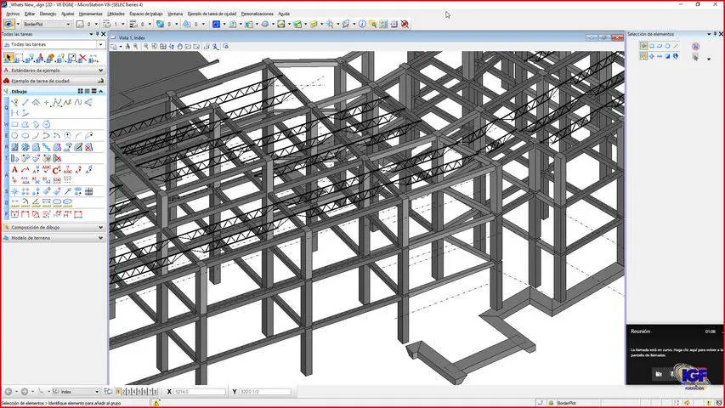Toggle view 1 button

(x=118, y=391)
